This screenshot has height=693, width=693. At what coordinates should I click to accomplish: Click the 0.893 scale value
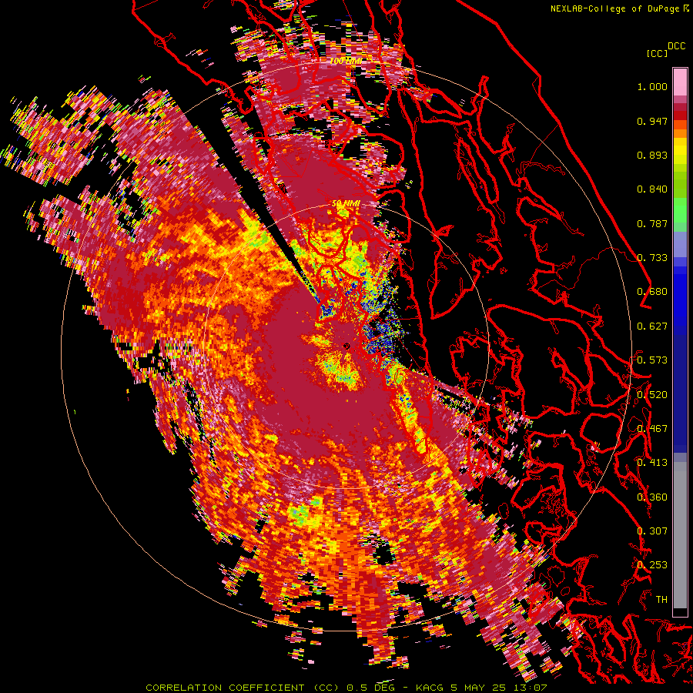coord(652,155)
